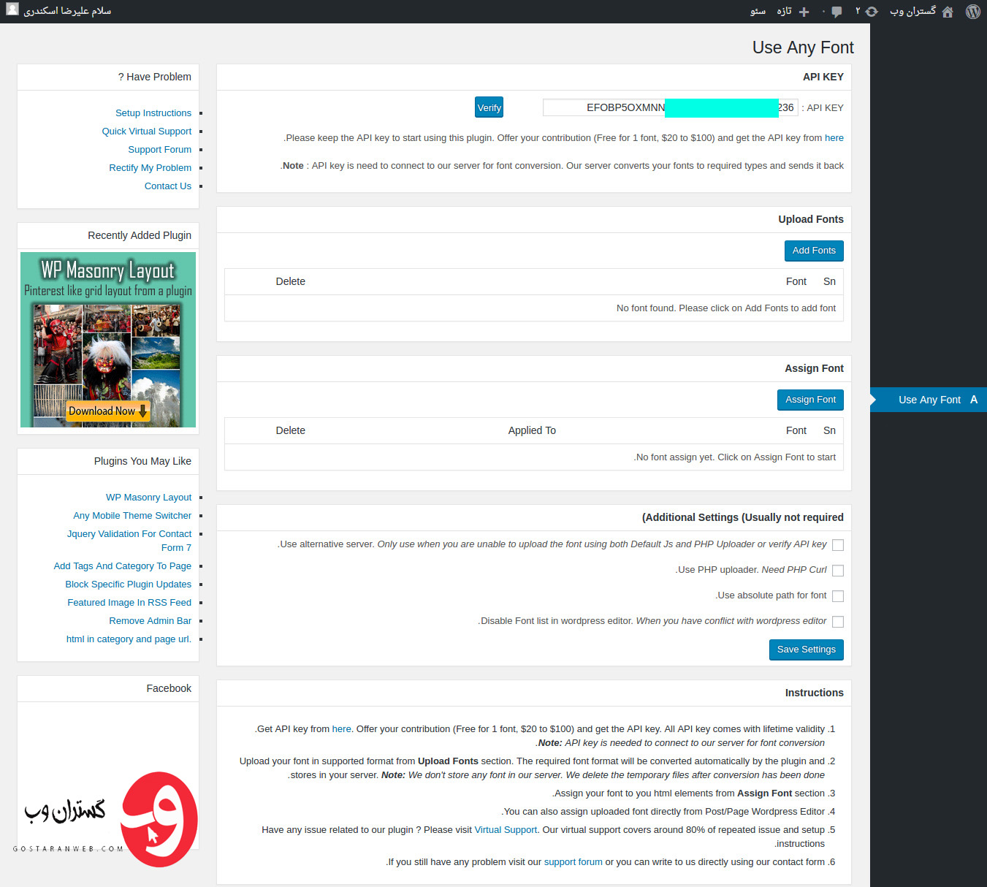Tick Use absolute path for font
The height and width of the screenshot is (887, 987).
tap(838, 596)
